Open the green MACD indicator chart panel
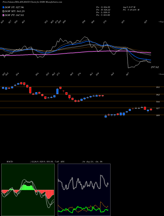This screenshot has height=216, width=164. tap(28, 190)
